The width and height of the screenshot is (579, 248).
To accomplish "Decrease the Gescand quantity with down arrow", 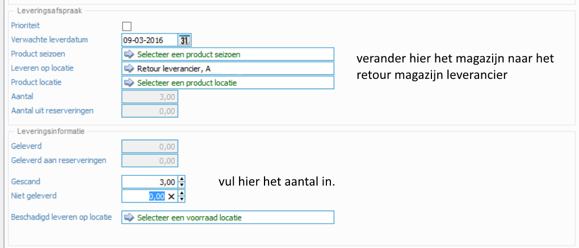I will tap(182, 185).
